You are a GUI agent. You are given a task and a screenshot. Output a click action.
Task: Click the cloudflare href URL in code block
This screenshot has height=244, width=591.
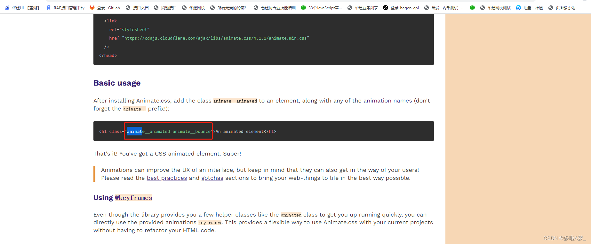coord(215,38)
